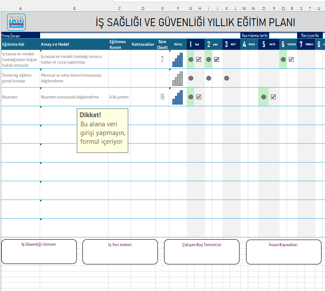Select column C header
The image size is (325, 291).
click(x=120, y=8)
